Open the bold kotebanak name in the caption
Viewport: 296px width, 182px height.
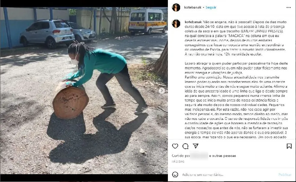pos(193,22)
